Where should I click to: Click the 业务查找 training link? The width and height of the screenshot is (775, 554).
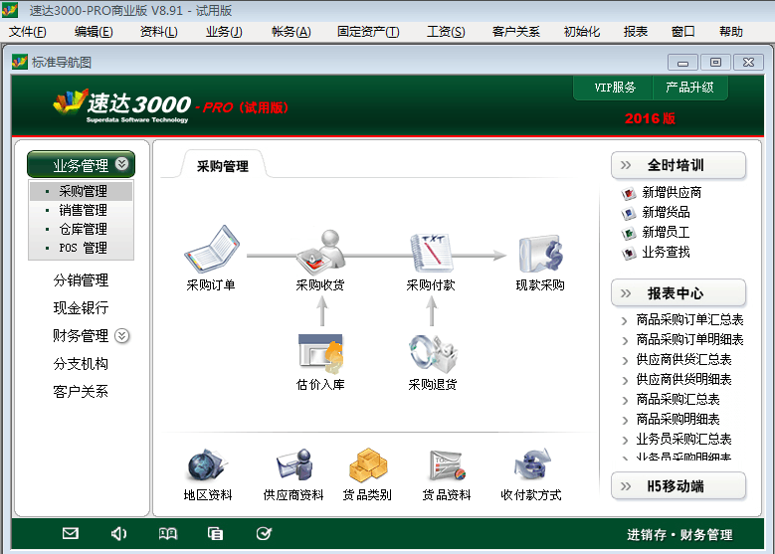coord(666,253)
